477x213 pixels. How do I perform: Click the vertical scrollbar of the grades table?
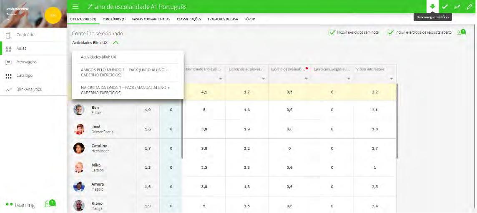397,120
